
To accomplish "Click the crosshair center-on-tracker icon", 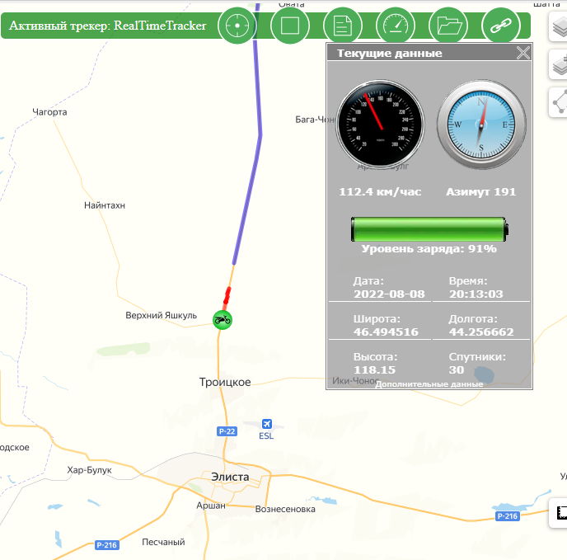I will 237,26.
